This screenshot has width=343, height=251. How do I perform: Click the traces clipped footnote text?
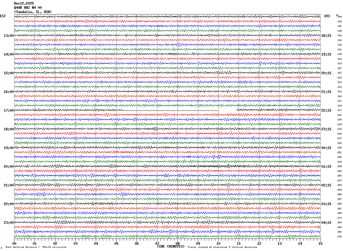[222, 247]
